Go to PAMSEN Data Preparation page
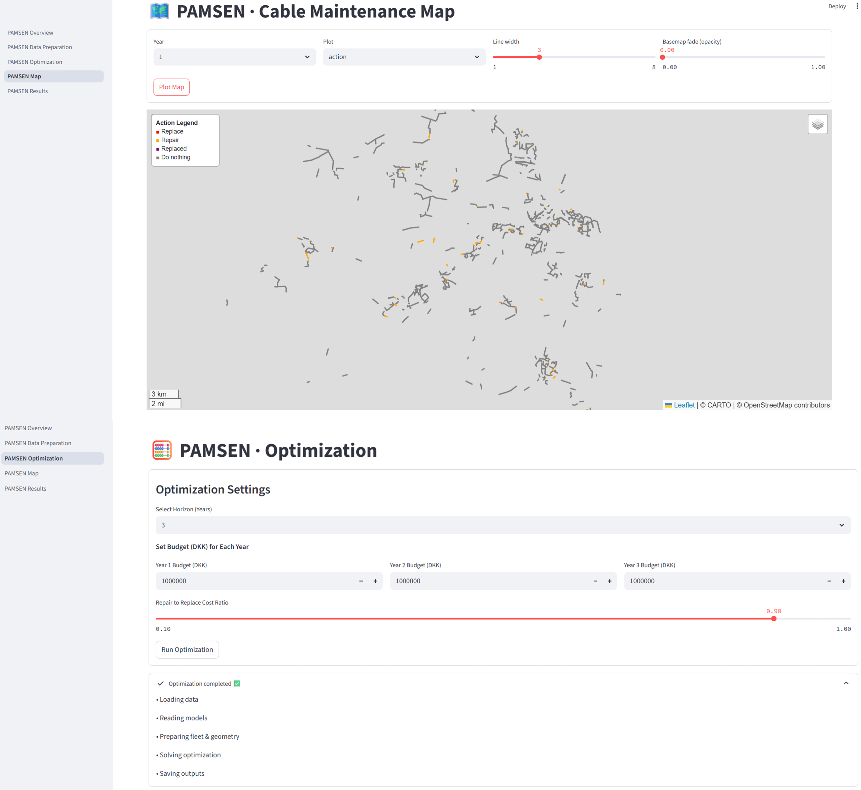 click(x=39, y=47)
